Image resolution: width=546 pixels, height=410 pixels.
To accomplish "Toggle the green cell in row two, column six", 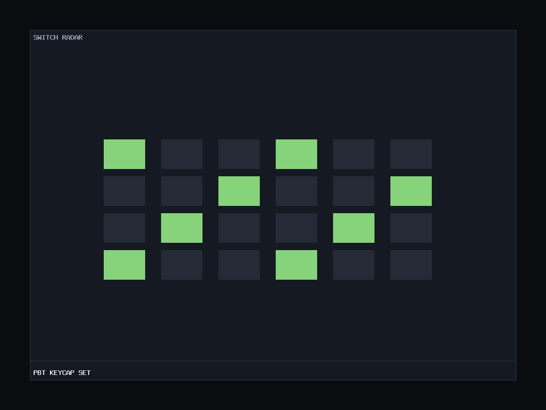I will [411, 191].
